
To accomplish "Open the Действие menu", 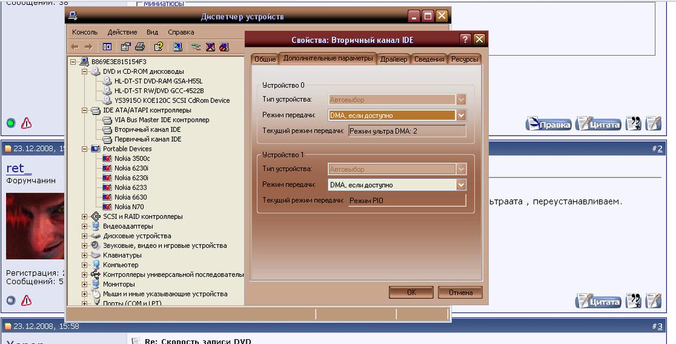I will tap(122, 32).
